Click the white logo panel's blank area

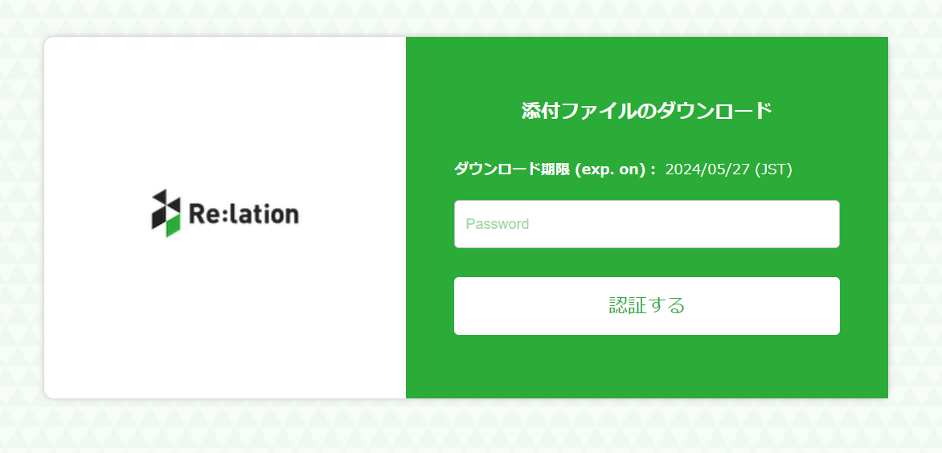(x=225, y=321)
